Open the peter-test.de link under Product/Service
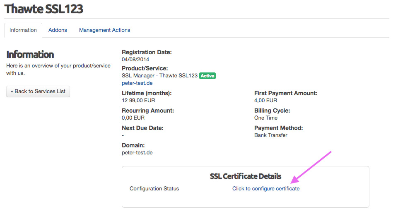The height and width of the screenshot is (214, 393). click(137, 83)
